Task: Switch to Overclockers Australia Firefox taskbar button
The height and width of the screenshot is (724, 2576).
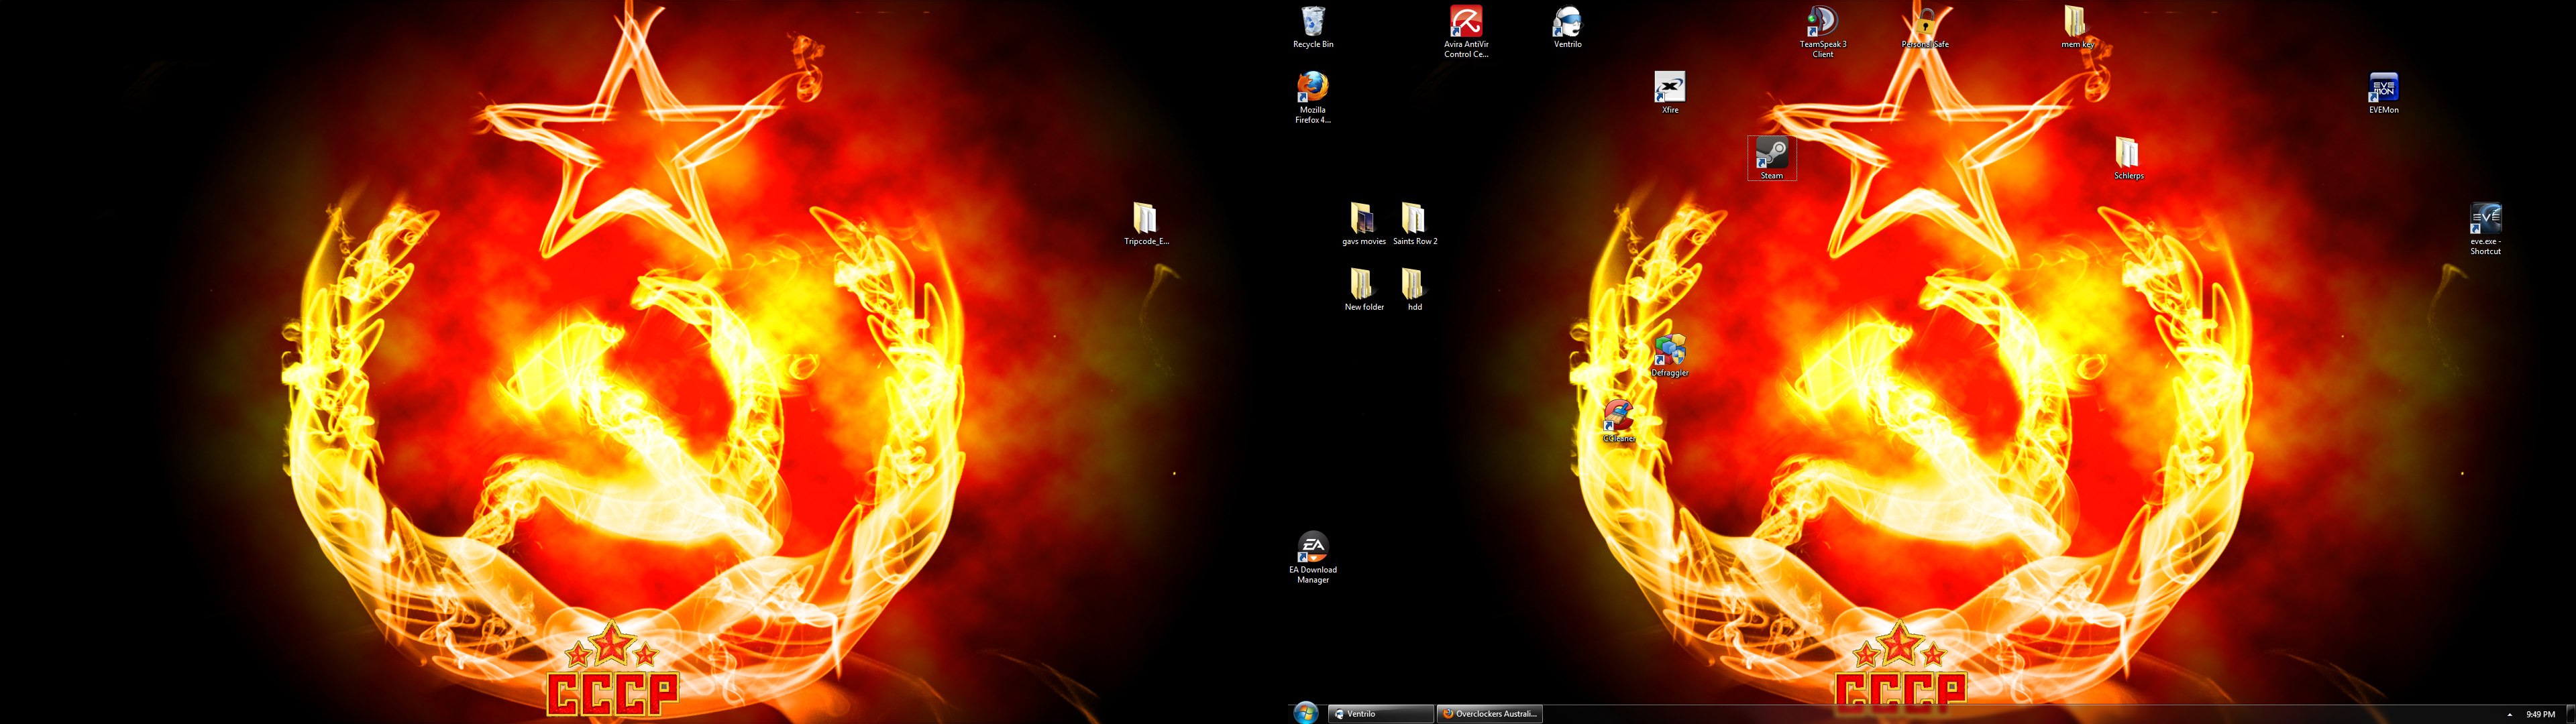Action: coord(1490,713)
